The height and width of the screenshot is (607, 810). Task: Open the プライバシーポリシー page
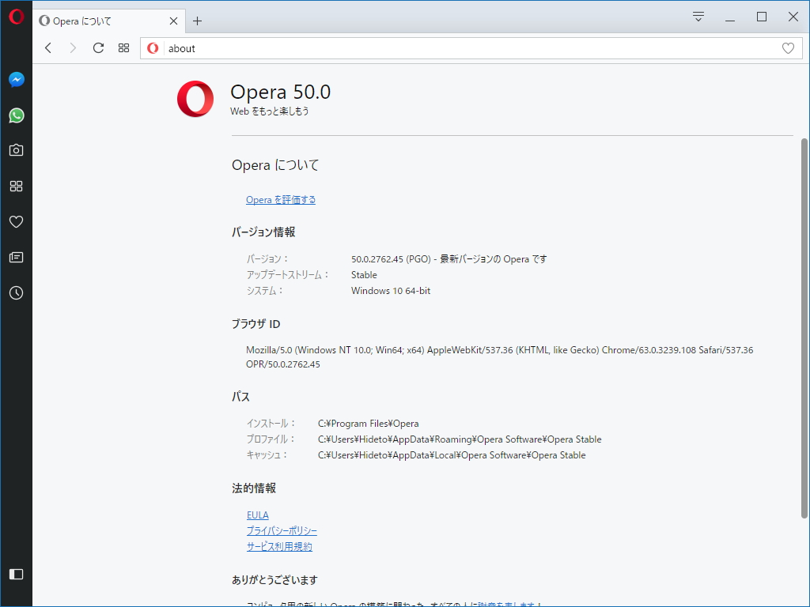point(282,530)
